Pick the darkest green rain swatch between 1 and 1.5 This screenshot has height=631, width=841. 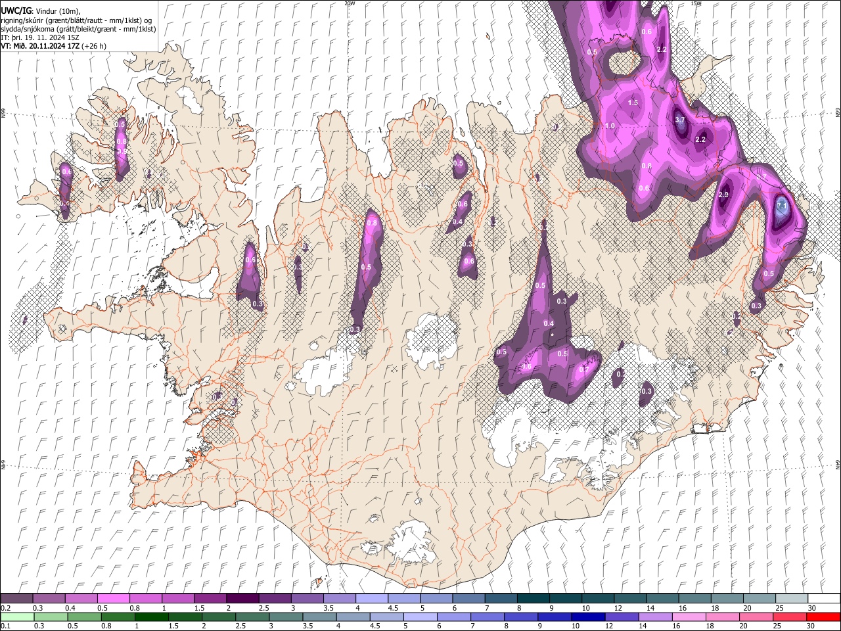click(x=152, y=617)
